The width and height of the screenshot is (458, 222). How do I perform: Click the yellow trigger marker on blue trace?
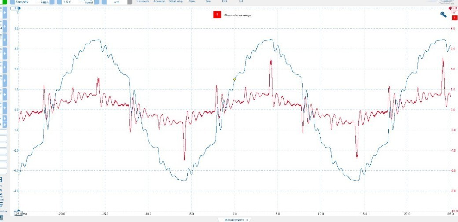pos(235,79)
